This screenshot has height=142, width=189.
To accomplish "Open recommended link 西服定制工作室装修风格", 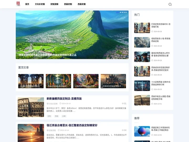I will pos(160,129).
